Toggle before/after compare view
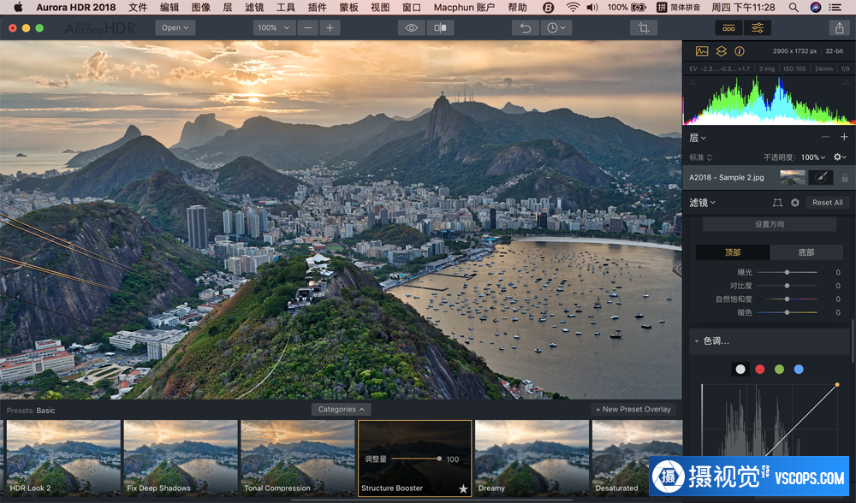 click(440, 28)
